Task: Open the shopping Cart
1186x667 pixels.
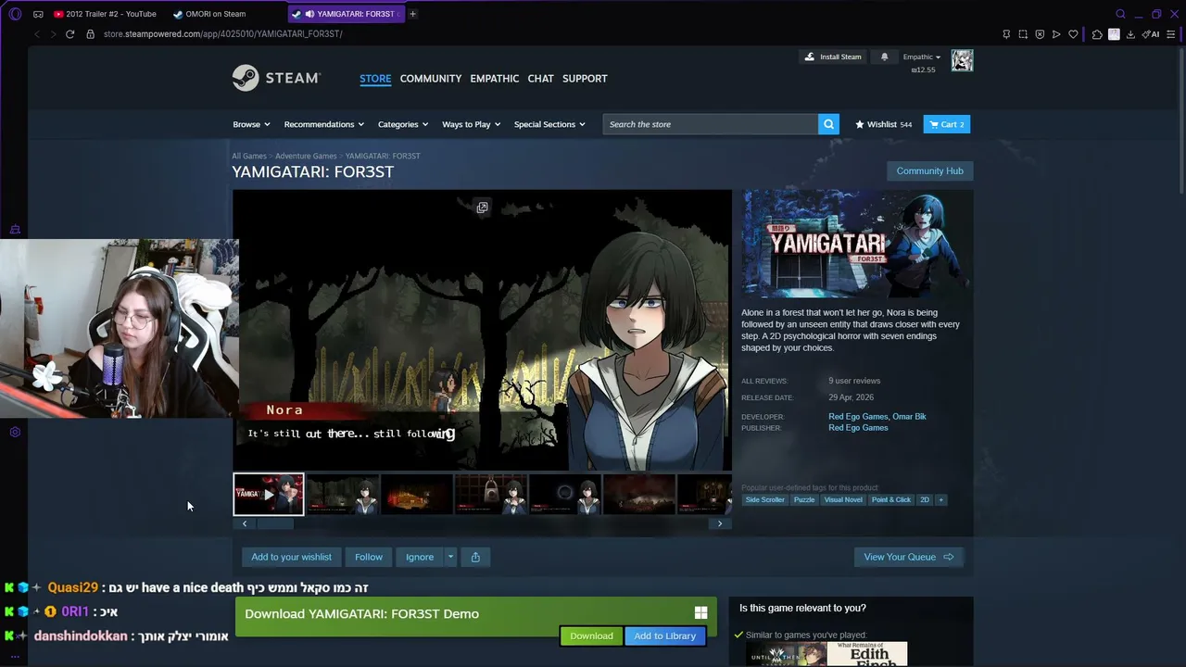Action: [947, 124]
